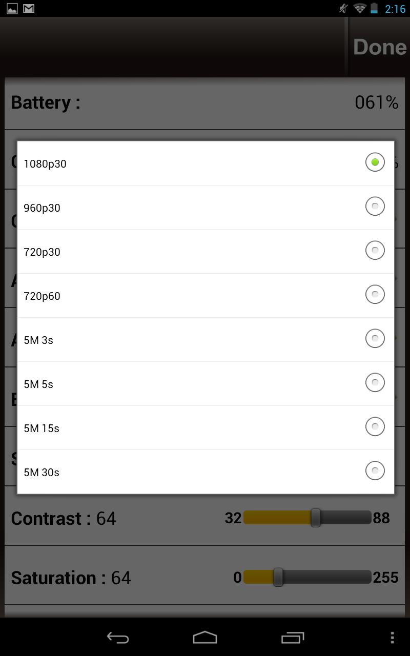Tap the Gmail notification icon
Screen dimensions: 410x656
point(29,8)
